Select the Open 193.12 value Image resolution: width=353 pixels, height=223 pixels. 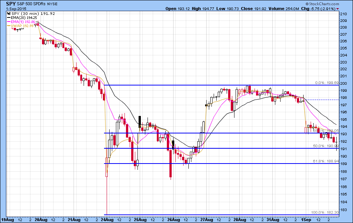178,9
